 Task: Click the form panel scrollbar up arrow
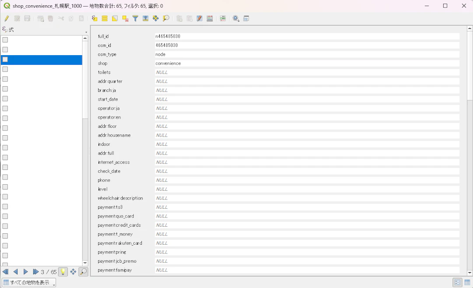[469, 28]
